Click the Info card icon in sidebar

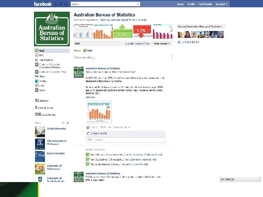click(x=37, y=55)
